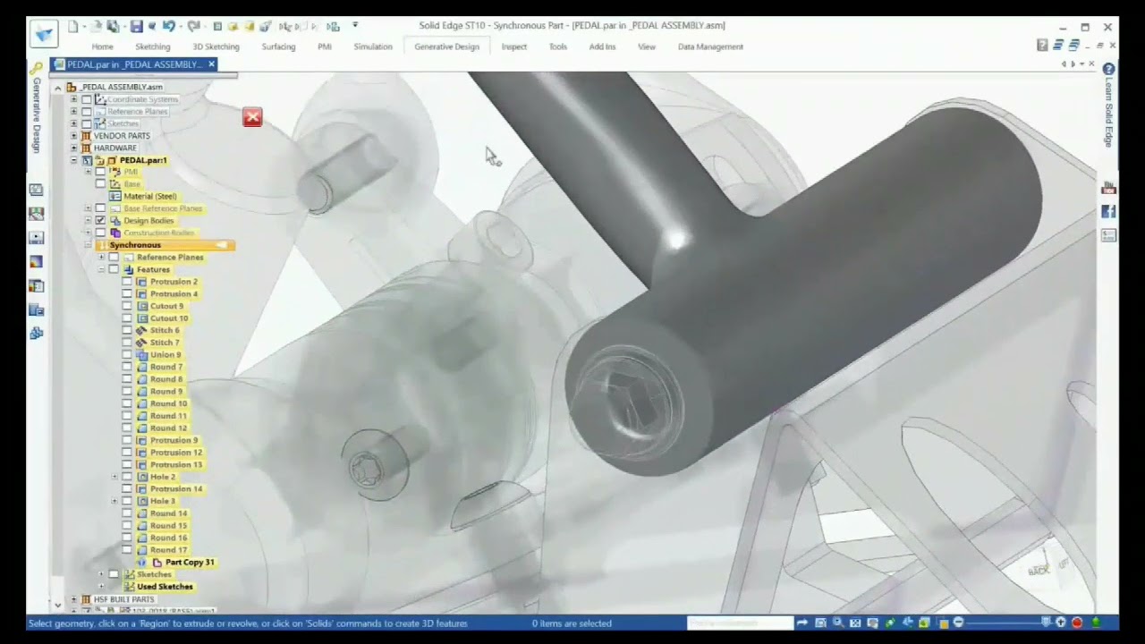
Task: Collapse the Features node
Action: tap(101, 269)
